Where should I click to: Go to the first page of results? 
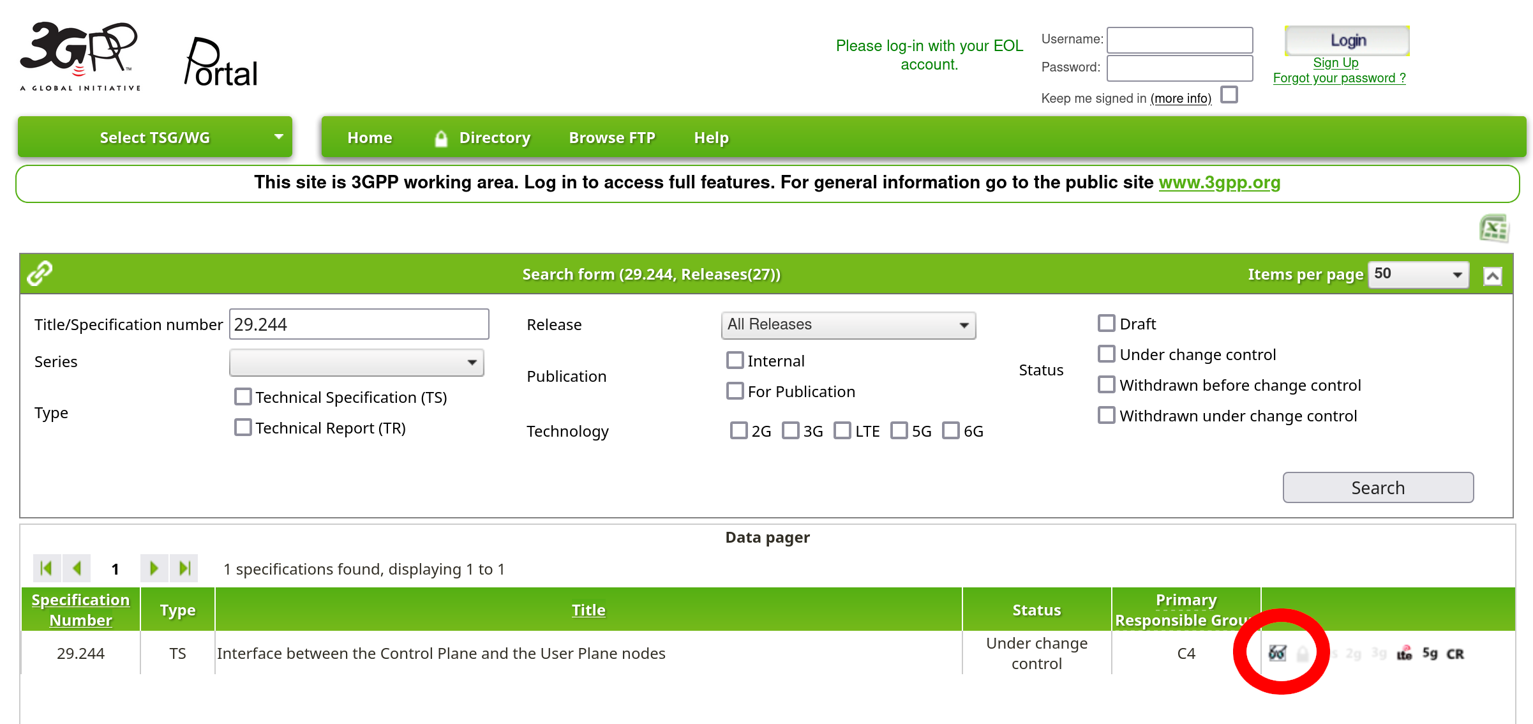click(47, 568)
